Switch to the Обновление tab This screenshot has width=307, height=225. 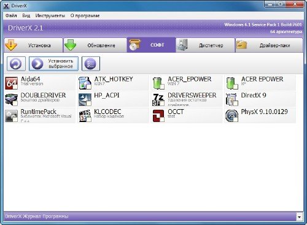tap(95, 45)
